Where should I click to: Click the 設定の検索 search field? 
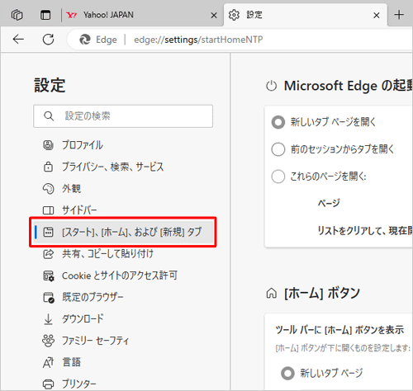123,116
